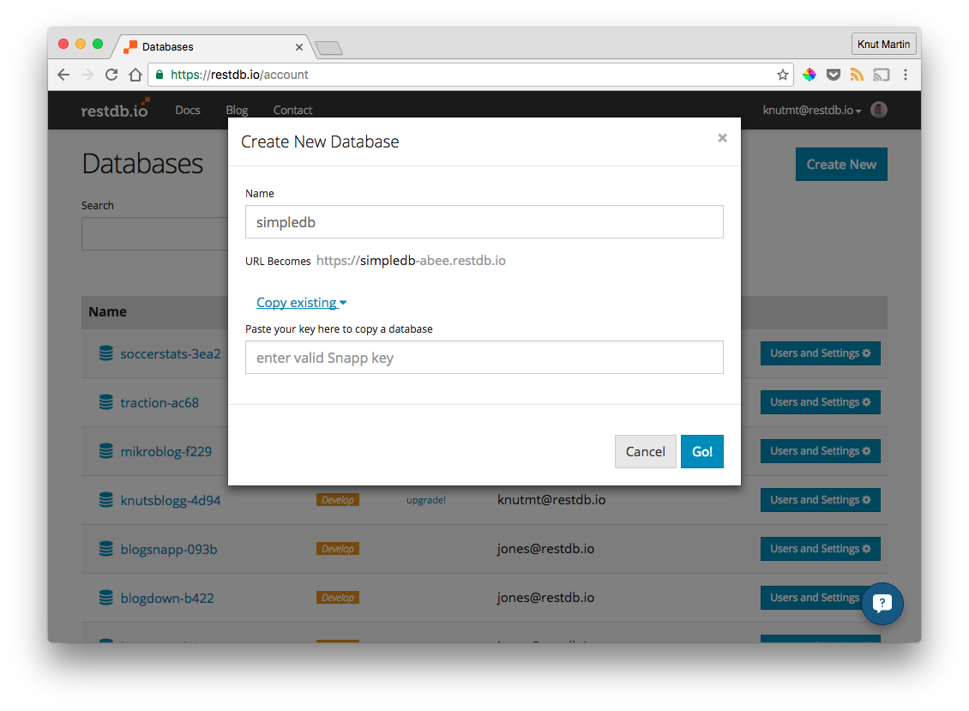
Task: Open the knutmt@restdb.io account dropdown
Action: (811, 111)
